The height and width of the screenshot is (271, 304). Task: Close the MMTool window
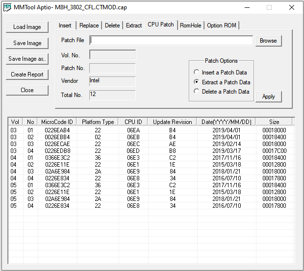pos(292,7)
